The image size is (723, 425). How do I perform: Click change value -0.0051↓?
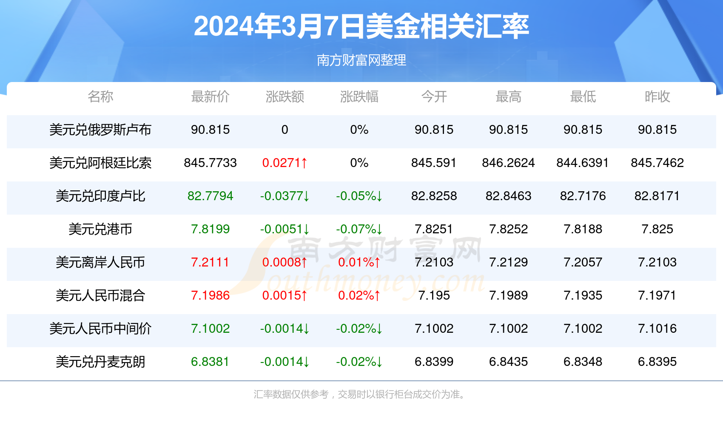click(285, 229)
